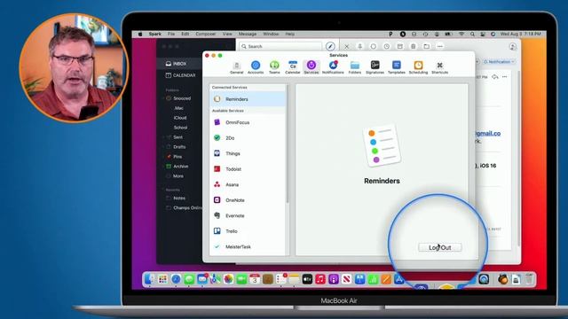Open the Shortcuts preferences tab
Viewport: 568px width, 319px height.
pos(440,67)
